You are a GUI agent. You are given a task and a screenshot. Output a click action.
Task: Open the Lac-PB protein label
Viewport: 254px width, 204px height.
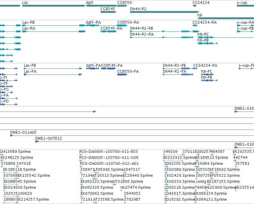point(30,66)
